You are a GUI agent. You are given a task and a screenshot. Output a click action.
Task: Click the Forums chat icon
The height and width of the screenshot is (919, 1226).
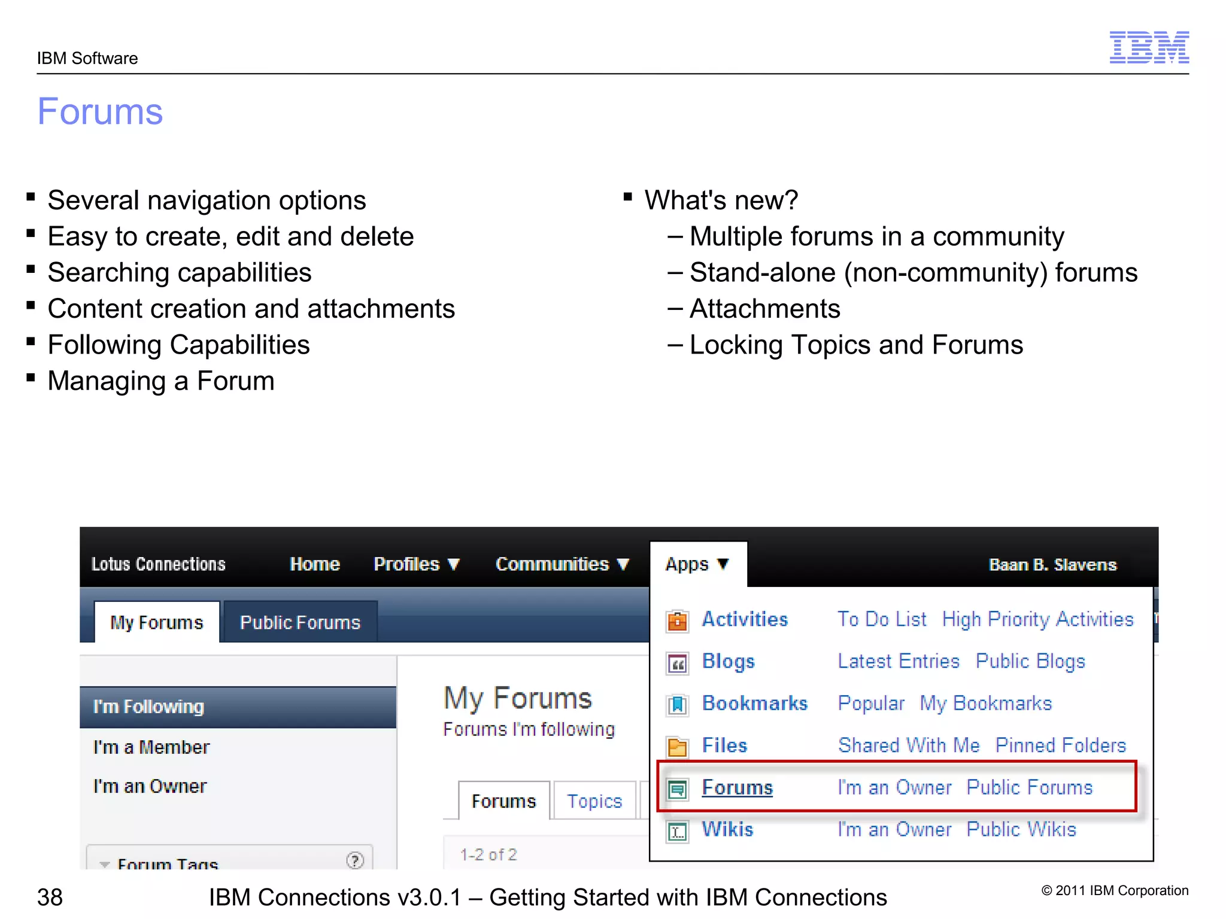[x=677, y=789]
